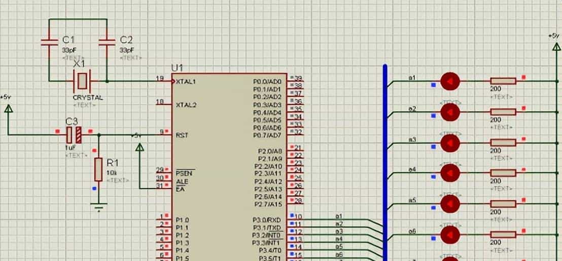Click the a6 wire label beside pin 15

[x=339, y=255]
